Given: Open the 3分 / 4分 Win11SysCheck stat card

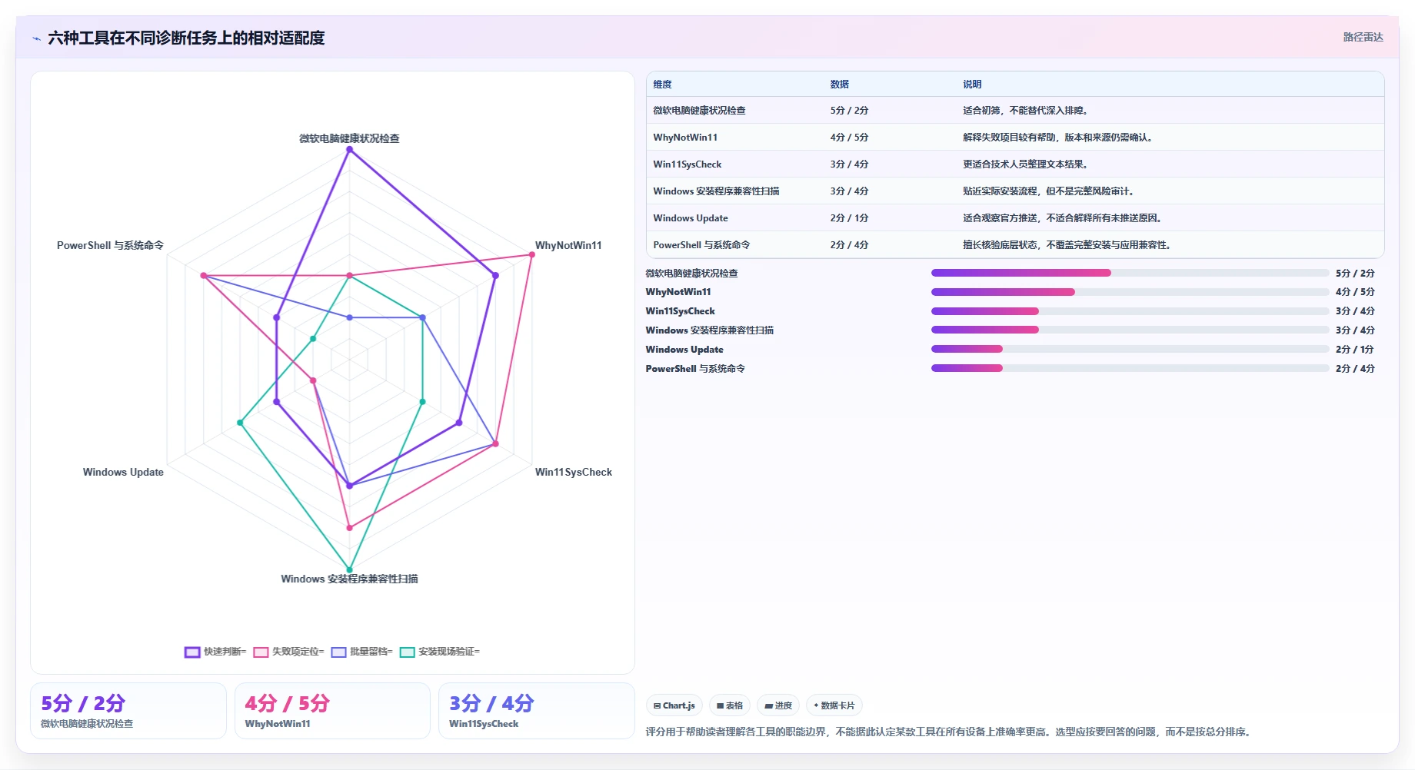Looking at the screenshot, I should coord(537,711).
